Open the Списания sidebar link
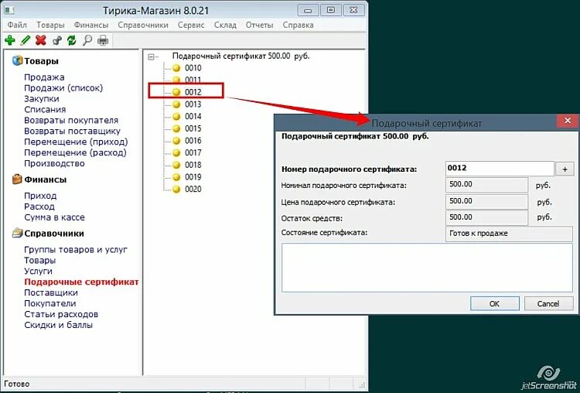This screenshot has width=580, height=393. click(45, 110)
